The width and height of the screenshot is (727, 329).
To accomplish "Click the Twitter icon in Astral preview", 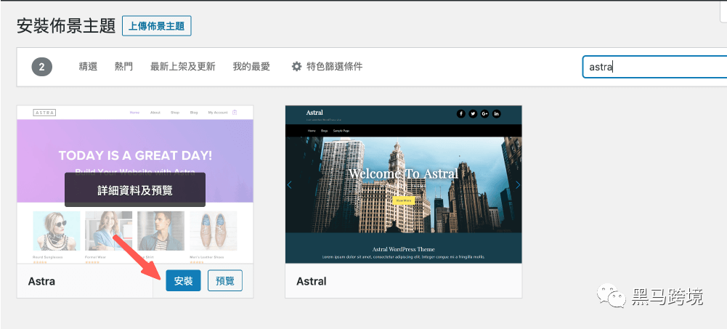I will (x=473, y=114).
